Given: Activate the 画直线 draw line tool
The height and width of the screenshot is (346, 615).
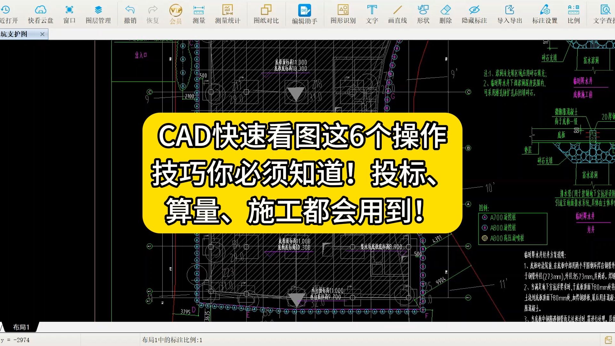Looking at the screenshot, I should tap(397, 13).
